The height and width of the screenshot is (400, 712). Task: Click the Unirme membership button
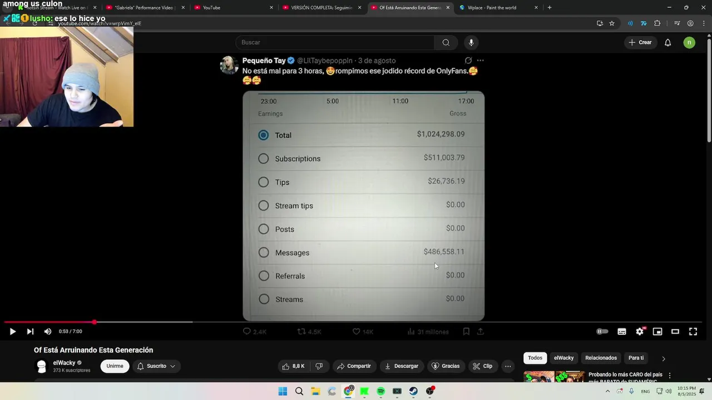click(115, 366)
